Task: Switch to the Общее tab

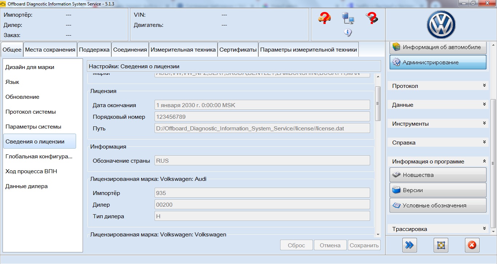Action: 12,50
